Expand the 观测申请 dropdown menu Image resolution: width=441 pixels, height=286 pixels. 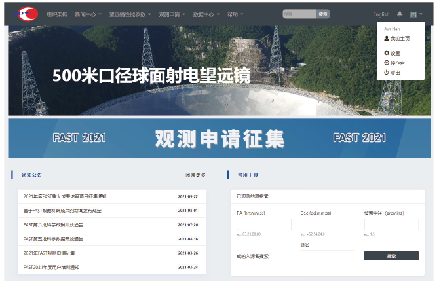click(172, 14)
